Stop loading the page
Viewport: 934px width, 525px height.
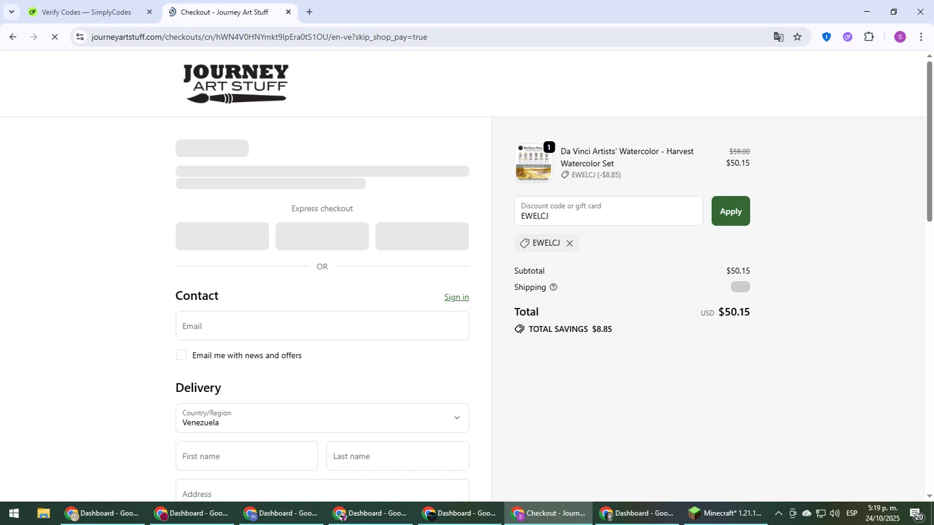55,37
